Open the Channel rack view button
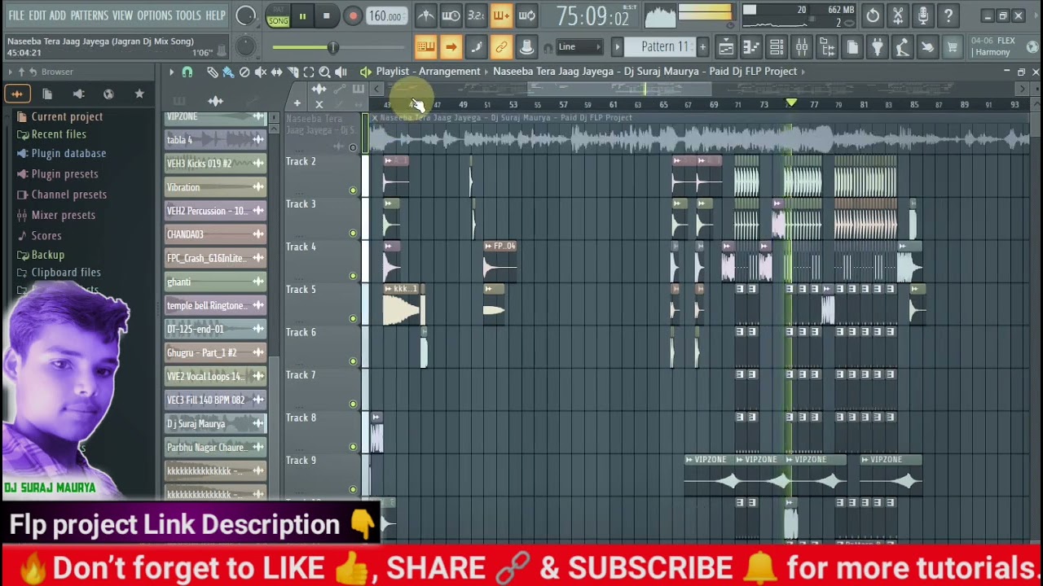This screenshot has height=586, width=1043. point(777,47)
